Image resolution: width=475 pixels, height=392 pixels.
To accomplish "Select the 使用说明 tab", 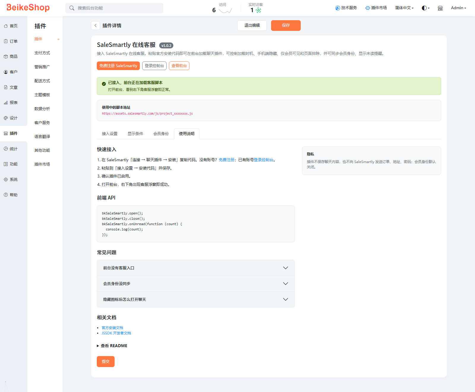I will pyautogui.click(x=187, y=134).
